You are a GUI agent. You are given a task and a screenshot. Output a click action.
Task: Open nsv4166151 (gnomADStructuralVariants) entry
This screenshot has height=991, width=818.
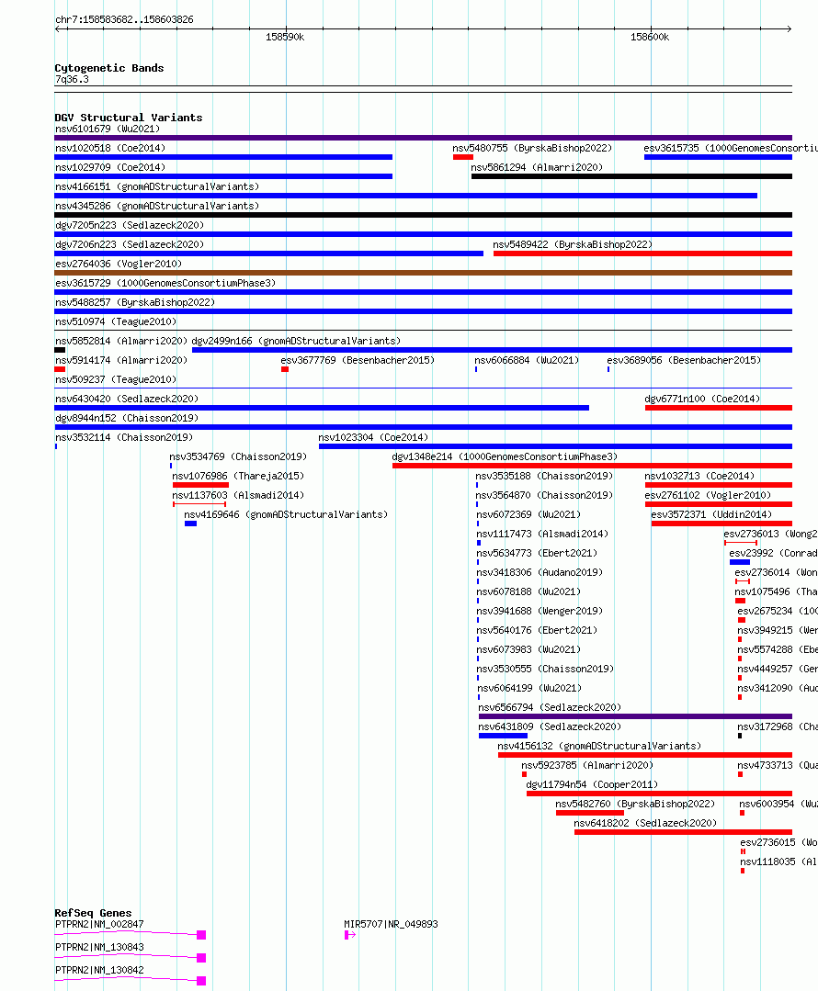coord(157,187)
